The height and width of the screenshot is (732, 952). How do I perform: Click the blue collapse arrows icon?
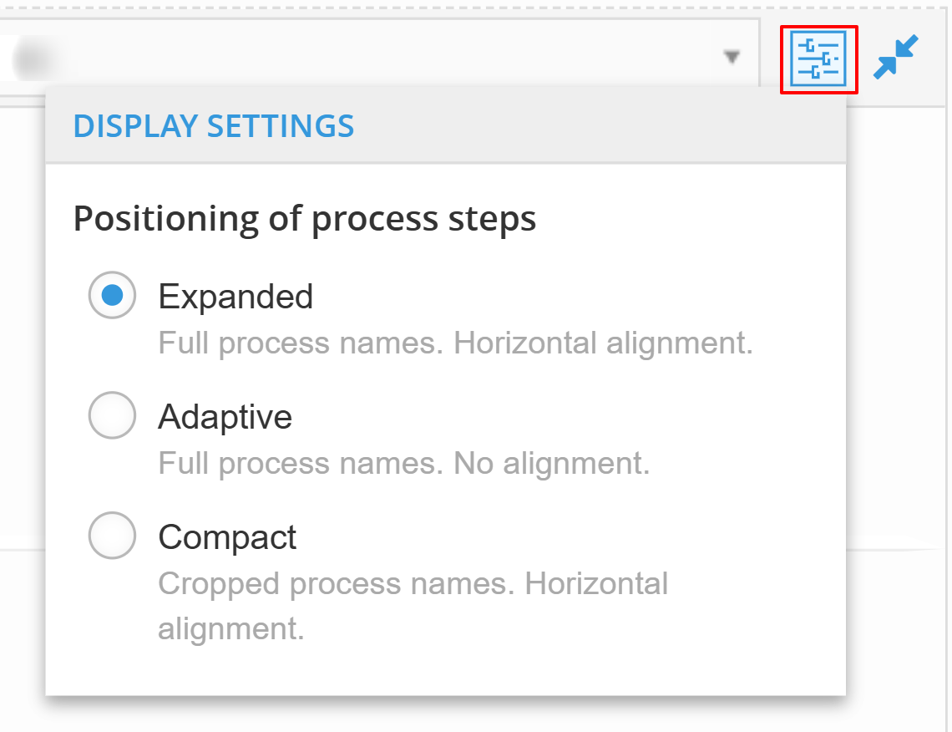(x=895, y=58)
